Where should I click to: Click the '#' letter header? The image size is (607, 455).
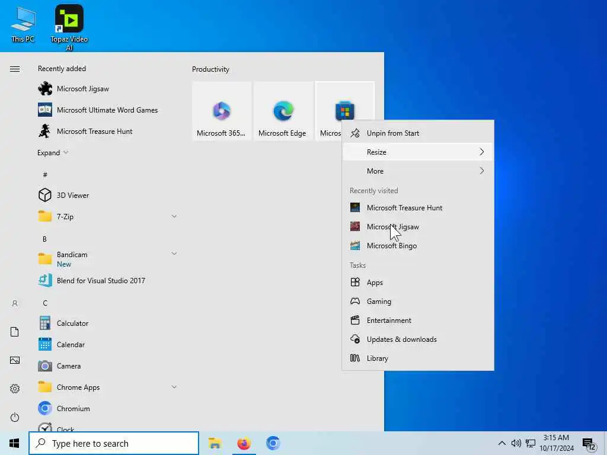pyautogui.click(x=45, y=175)
